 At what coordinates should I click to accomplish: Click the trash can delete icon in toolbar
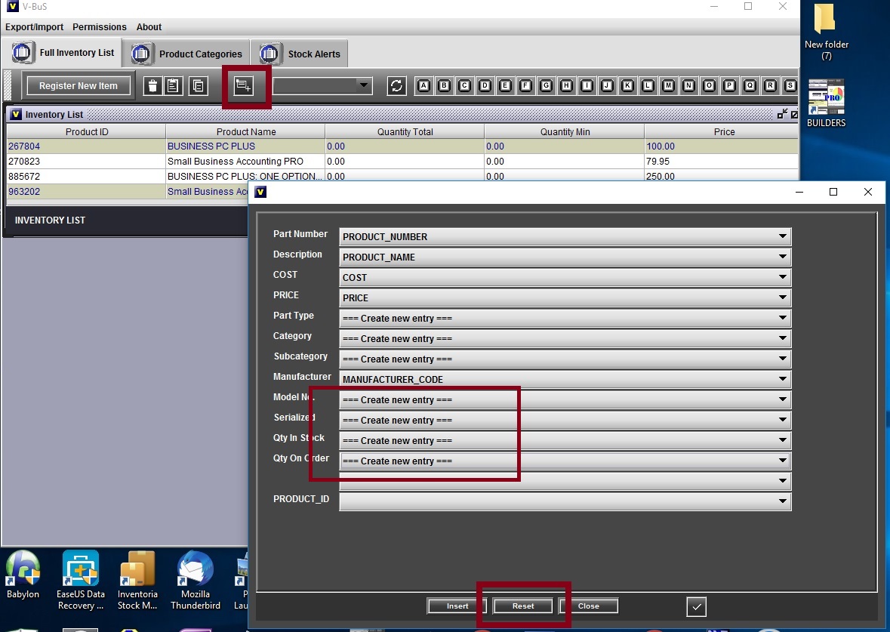[152, 86]
